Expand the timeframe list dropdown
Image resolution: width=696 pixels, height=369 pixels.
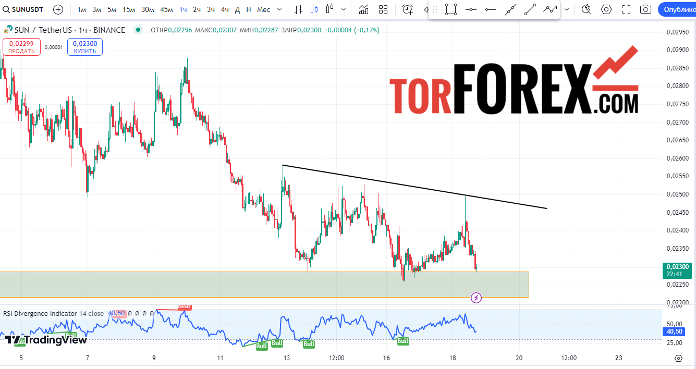click(280, 9)
